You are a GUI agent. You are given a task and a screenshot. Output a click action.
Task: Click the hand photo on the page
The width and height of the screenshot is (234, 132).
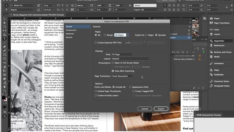click(x=26, y=91)
